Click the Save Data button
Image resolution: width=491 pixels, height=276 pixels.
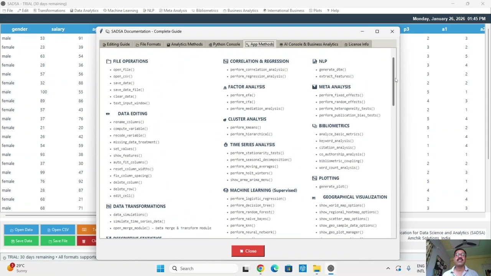[21, 241]
